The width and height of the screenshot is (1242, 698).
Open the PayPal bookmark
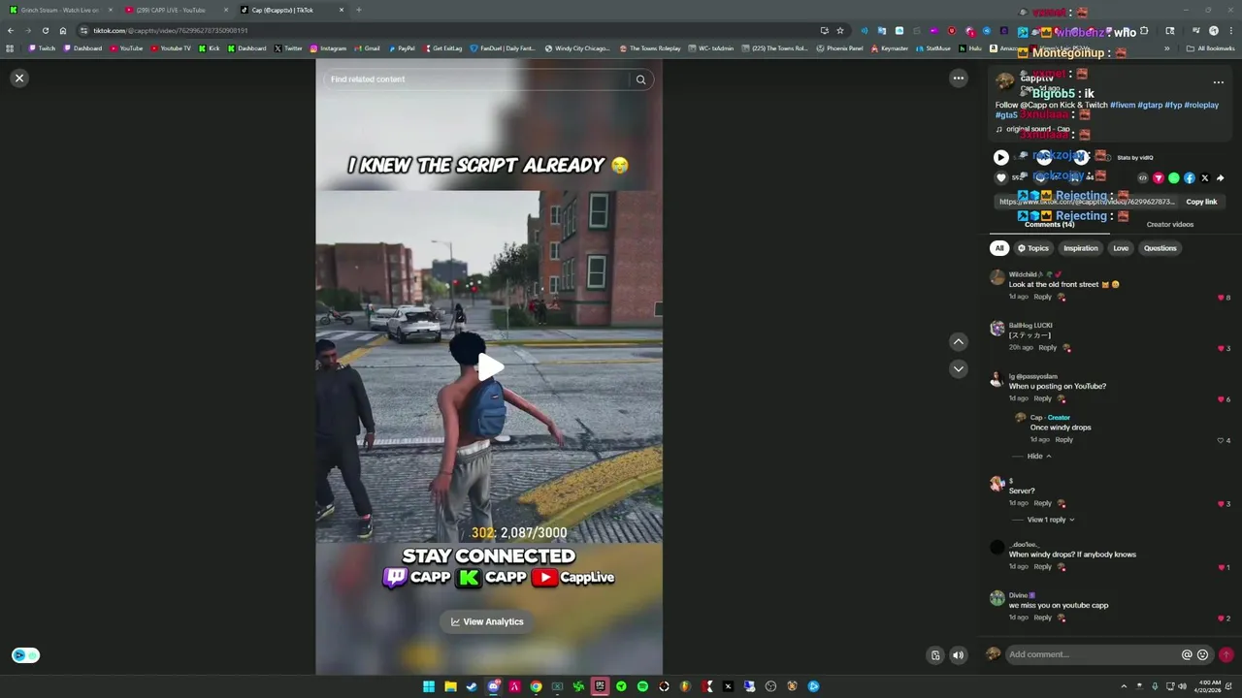coord(402,48)
